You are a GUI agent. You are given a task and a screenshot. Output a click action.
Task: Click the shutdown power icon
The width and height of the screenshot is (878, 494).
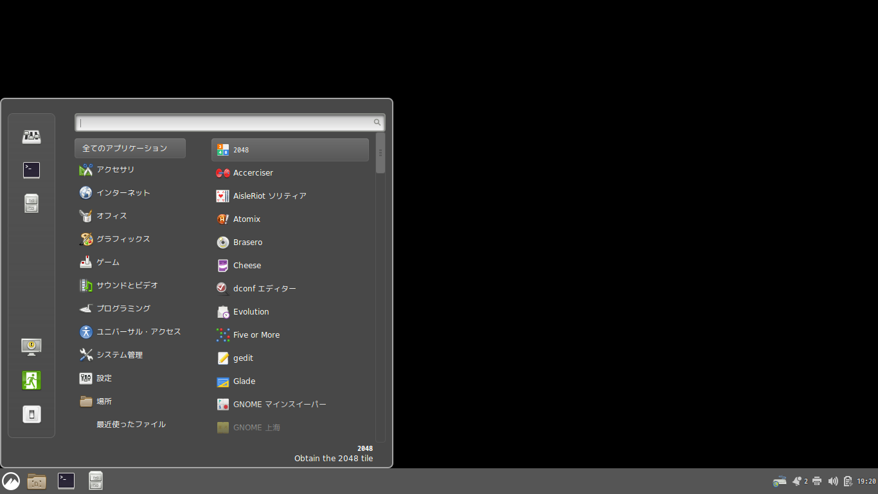(x=31, y=414)
